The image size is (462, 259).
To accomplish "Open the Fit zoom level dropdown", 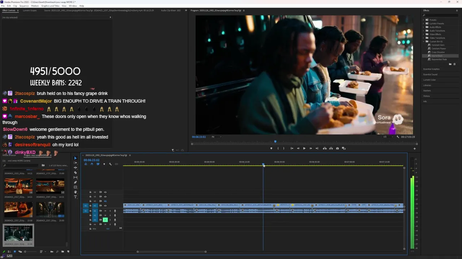I will coord(216,137).
